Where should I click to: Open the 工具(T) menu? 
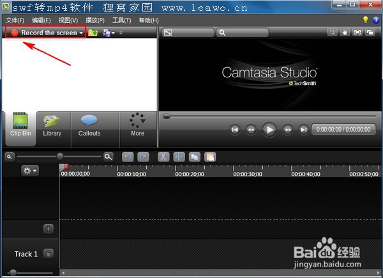click(122, 20)
